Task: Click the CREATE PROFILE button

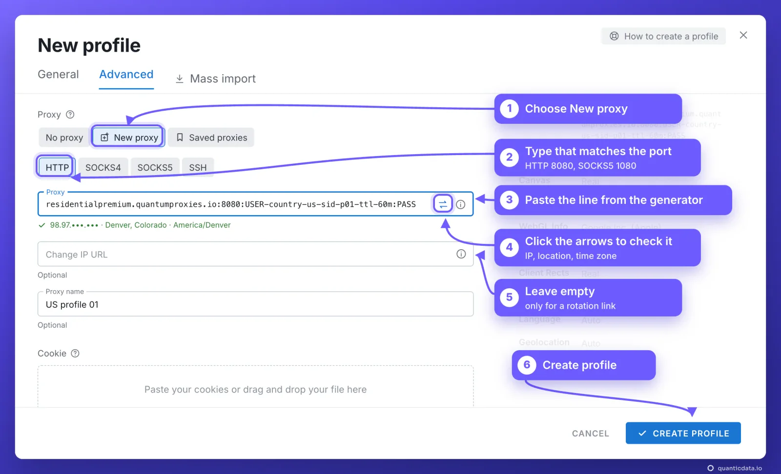Action: pyautogui.click(x=683, y=434)
